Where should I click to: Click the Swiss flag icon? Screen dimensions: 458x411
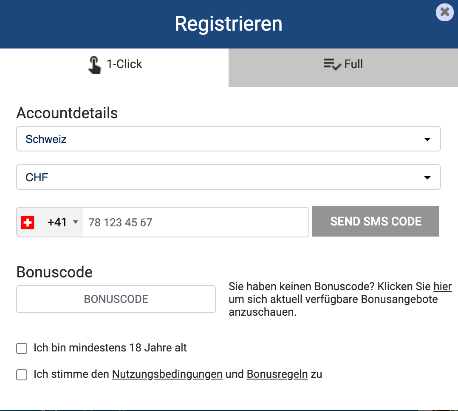[x=27, y=222]
